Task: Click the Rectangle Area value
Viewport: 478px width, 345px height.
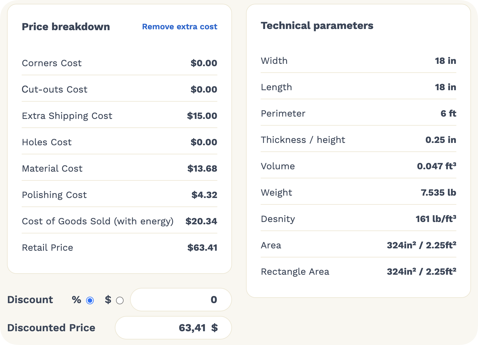Action: (x=421, y=271)
